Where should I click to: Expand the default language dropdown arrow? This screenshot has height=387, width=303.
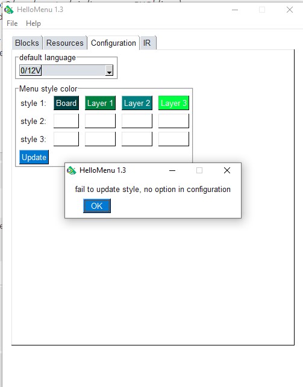point(109,70)
